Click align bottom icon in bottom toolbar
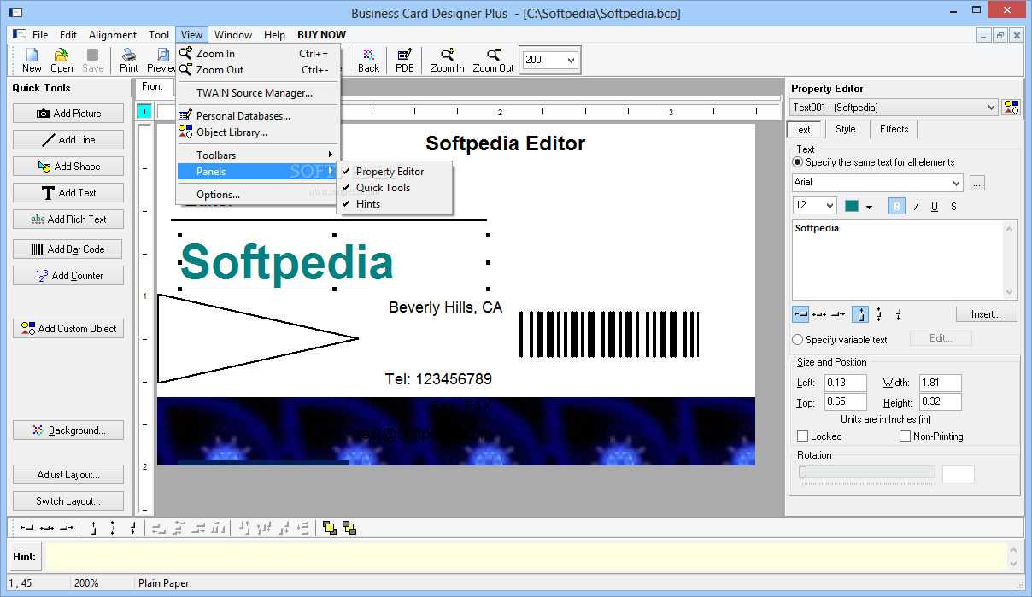The image size is (1032, 597). coord(132,528)
